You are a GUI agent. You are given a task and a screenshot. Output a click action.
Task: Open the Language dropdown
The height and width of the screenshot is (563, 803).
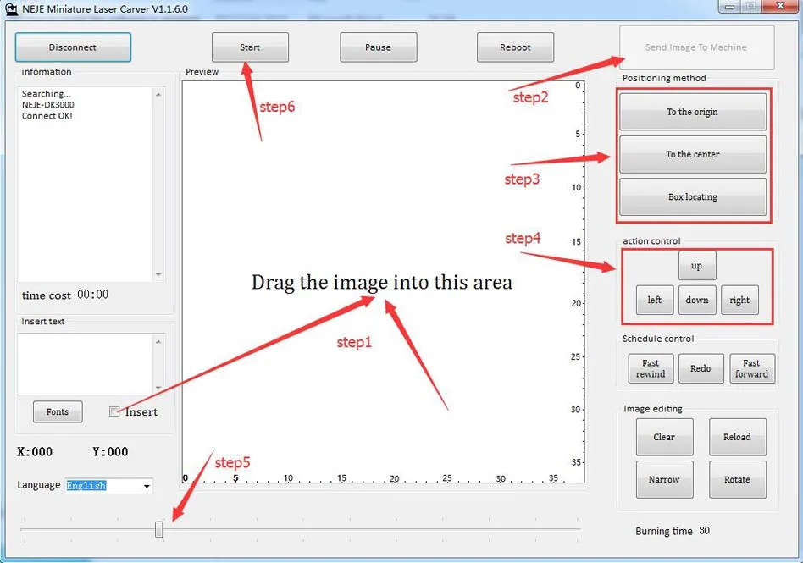point(147,486)
